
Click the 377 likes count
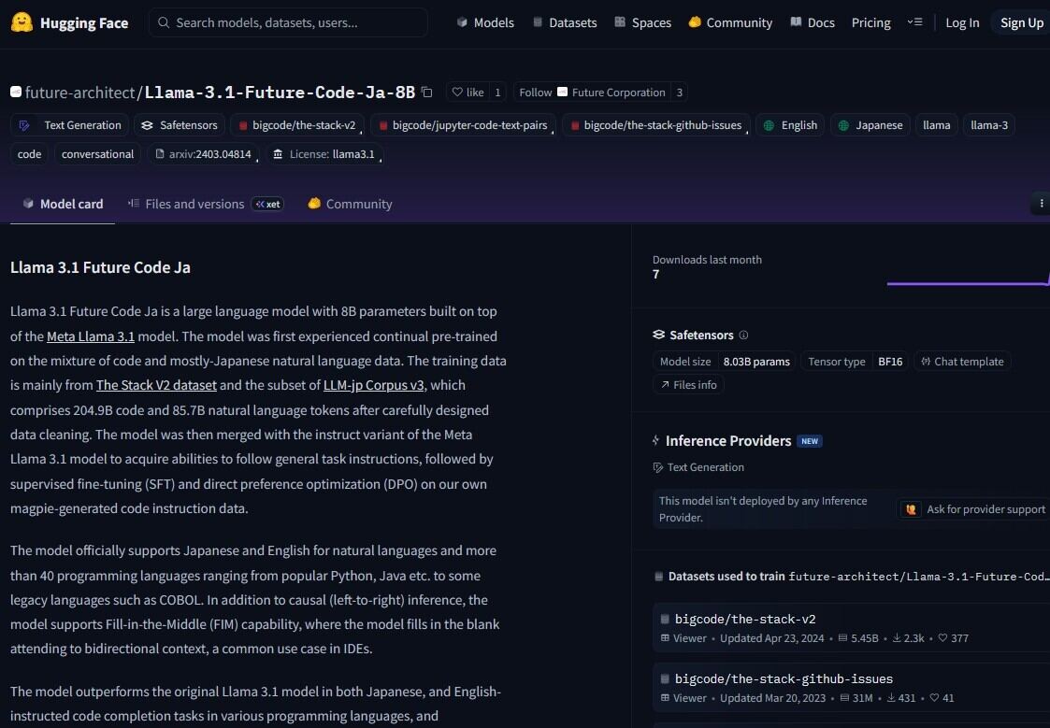pyautogui.click(x=954, y=638)
